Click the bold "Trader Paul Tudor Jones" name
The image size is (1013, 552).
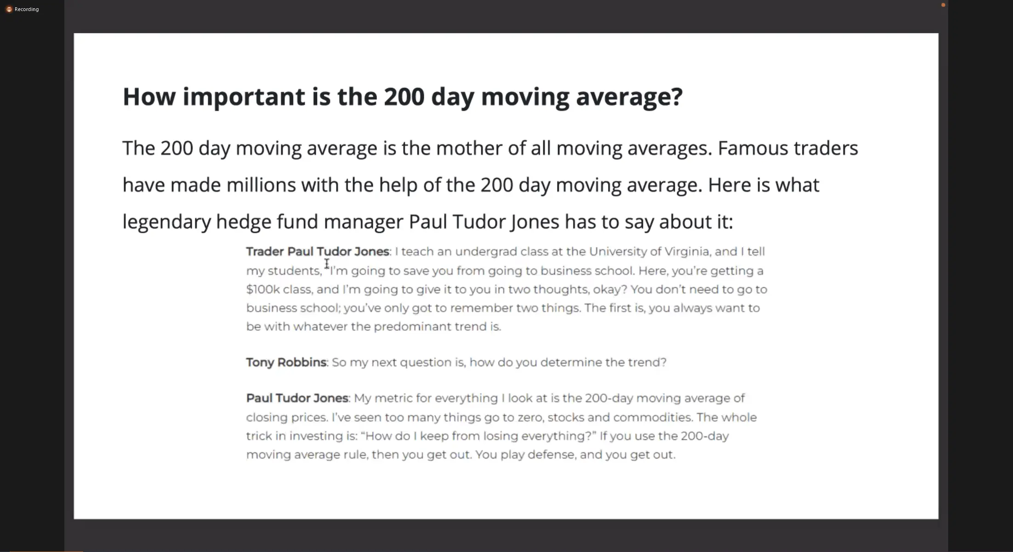[318, 252]
